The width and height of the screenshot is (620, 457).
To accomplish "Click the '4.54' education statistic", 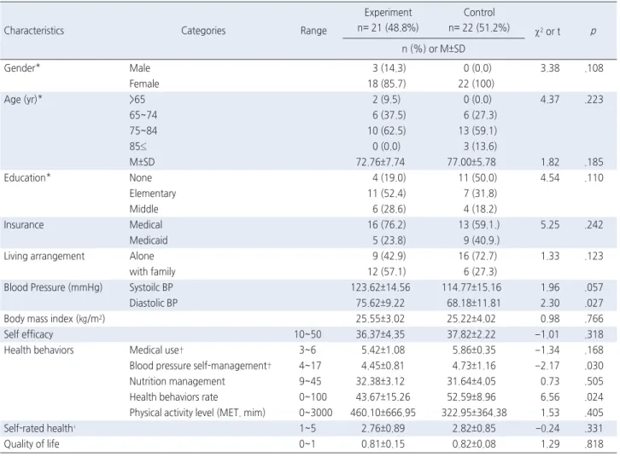I will pos(550,177).
